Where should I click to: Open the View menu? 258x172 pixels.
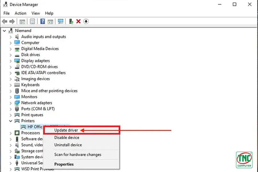(36, 13)
